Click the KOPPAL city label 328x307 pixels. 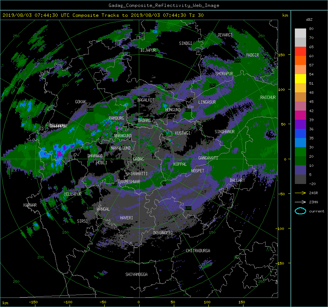pos(180,164)
